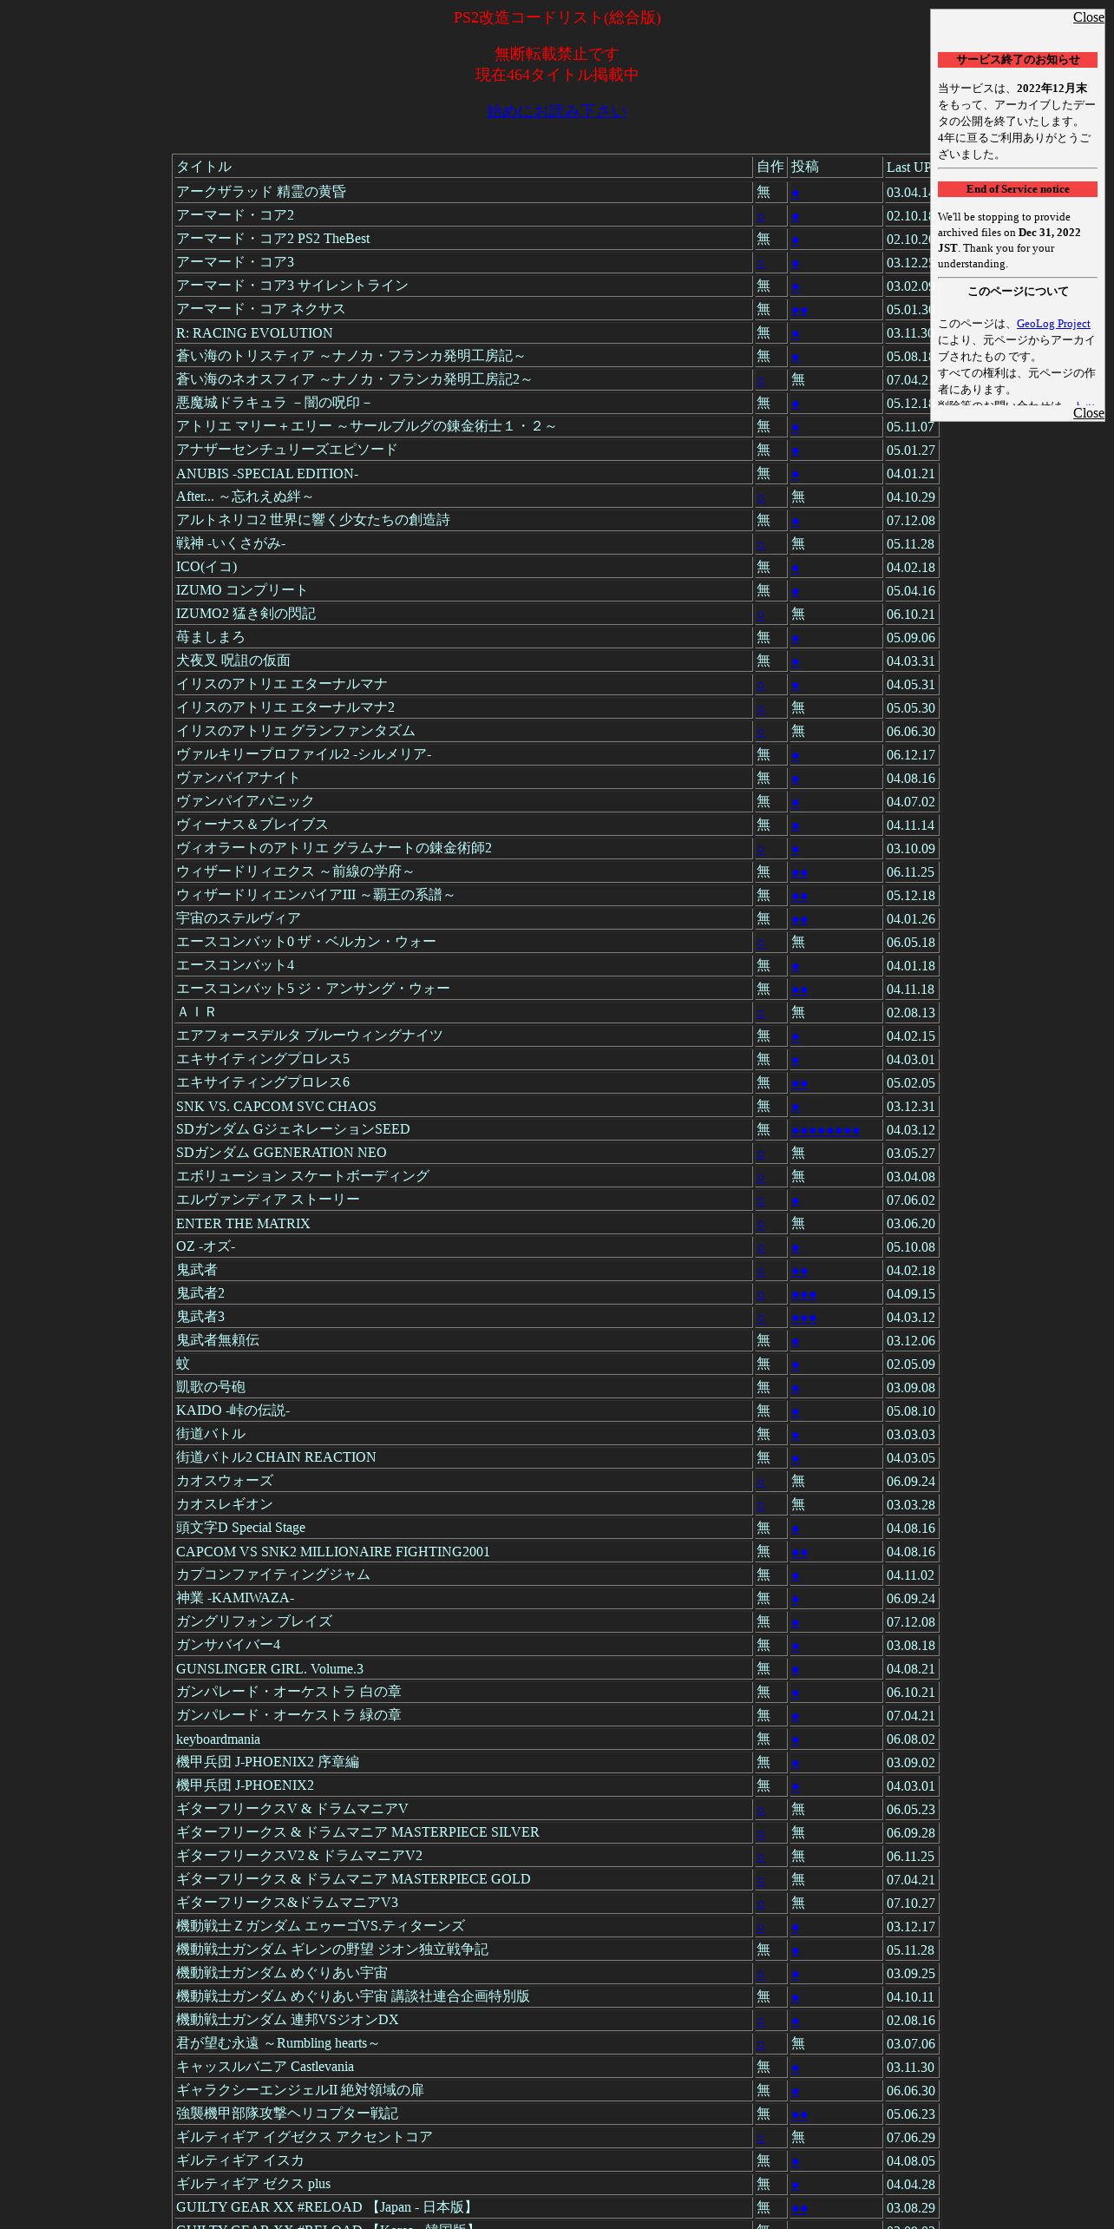Open 自作 link for ギターフリークス&ドラムマニアV3

pyautogui.click(x=761, y=1904)
